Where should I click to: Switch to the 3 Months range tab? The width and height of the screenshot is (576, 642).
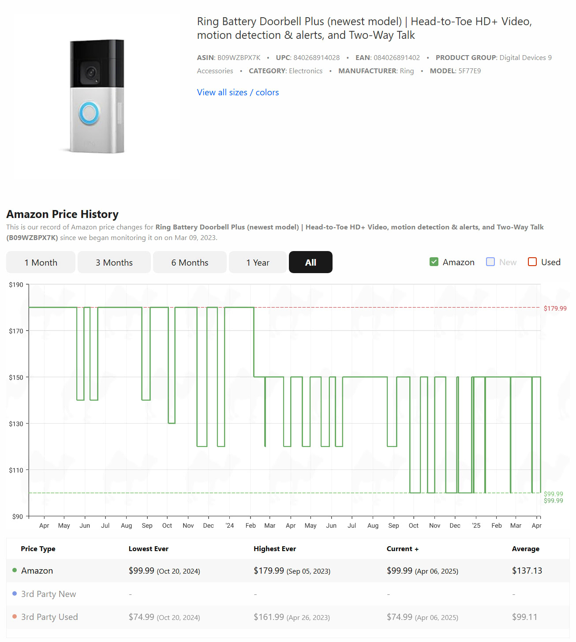(114, 263)
